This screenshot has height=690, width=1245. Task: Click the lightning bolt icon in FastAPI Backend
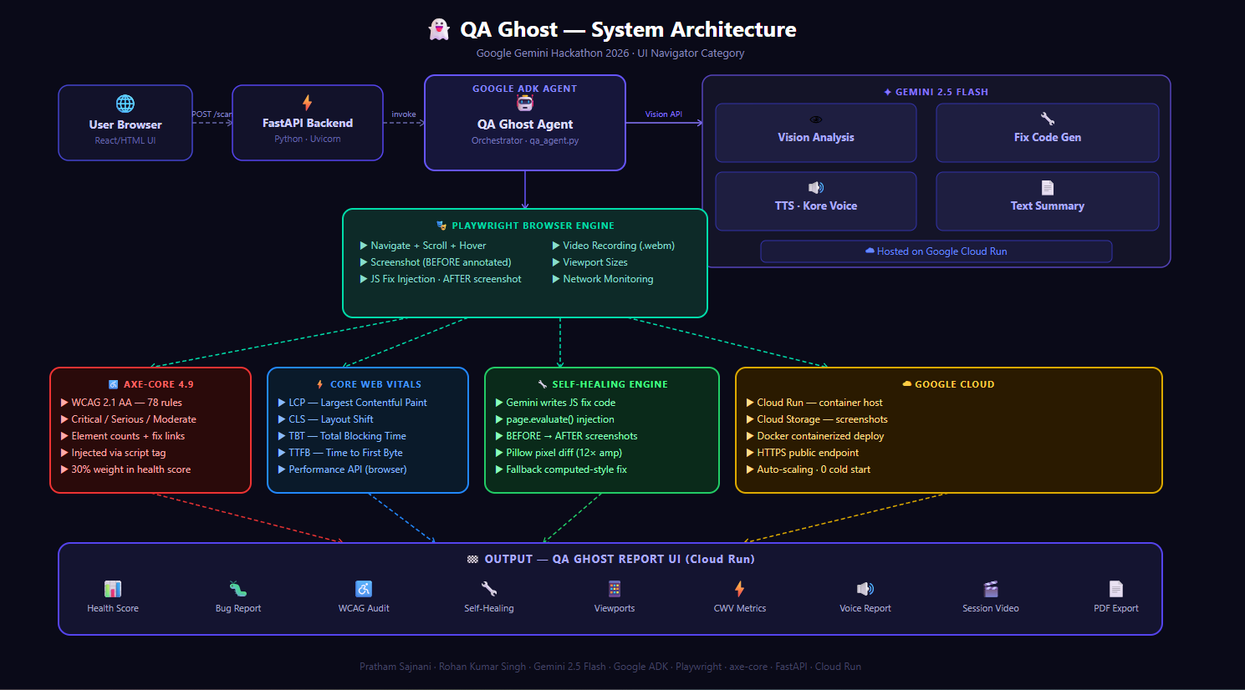(x=308, y=102)
